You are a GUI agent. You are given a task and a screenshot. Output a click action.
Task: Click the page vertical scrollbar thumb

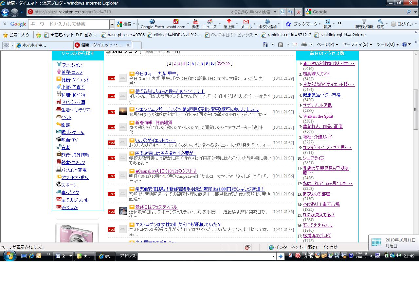click(x=416, y=109)
